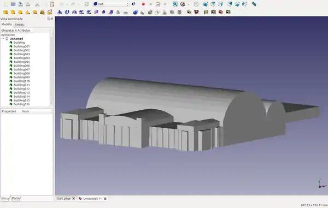Switch to the Tareas tab
Image resolution: width=328 pixels, height=208 pixels.
coord(19,25)
